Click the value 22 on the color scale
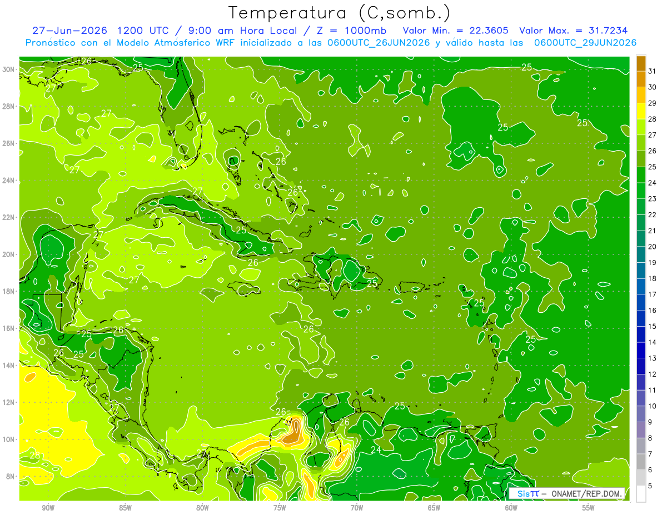 click(652, 214)
